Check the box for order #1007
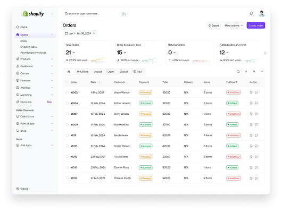282x212 pixels. [67, 114]
